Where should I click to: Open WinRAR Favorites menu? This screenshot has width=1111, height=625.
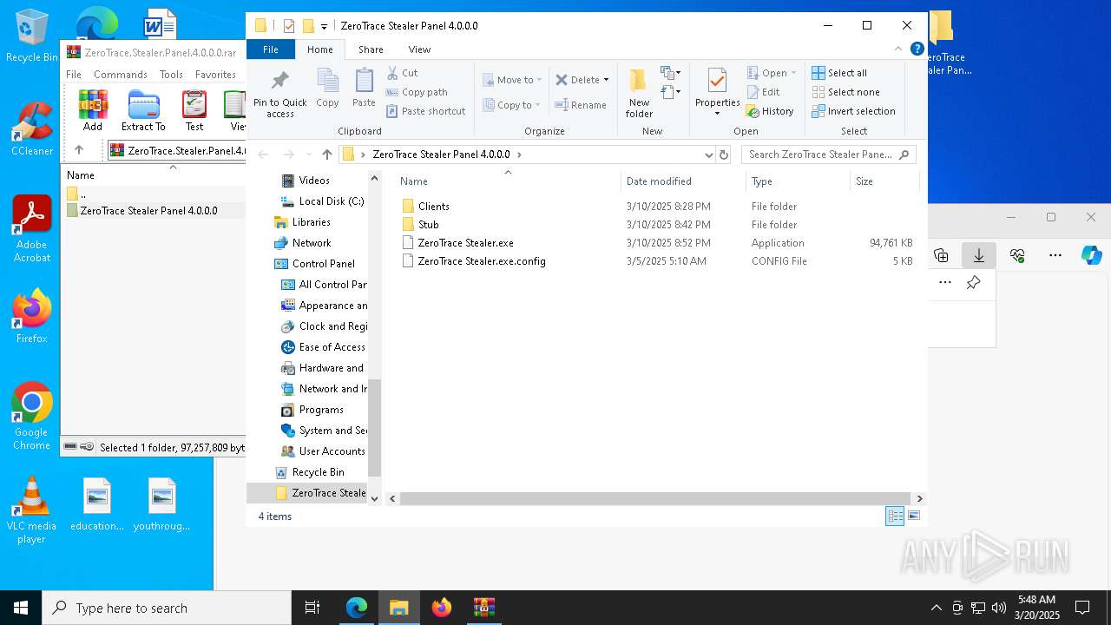pos(215,75)
